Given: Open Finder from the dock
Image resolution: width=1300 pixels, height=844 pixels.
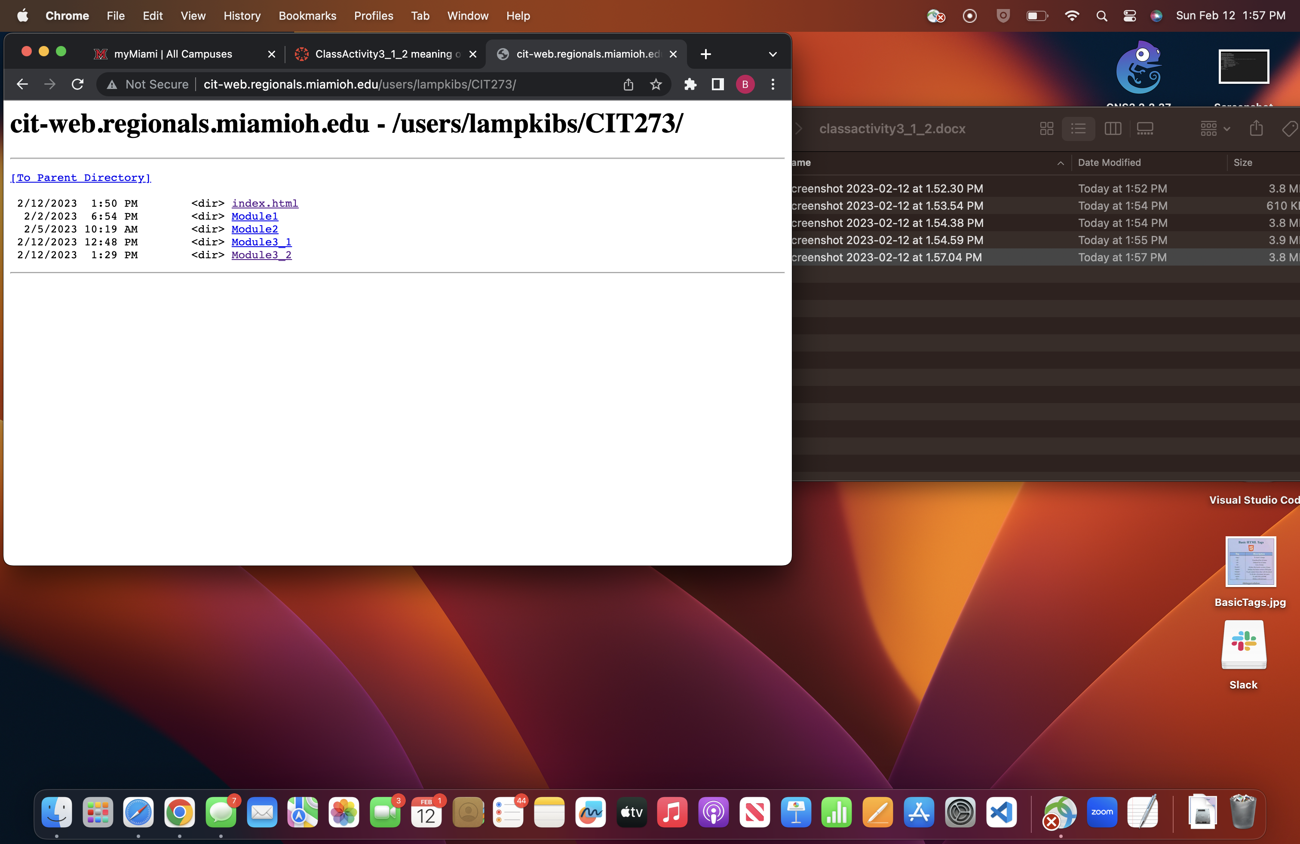Looking at the screenshot, I should 57,812.
